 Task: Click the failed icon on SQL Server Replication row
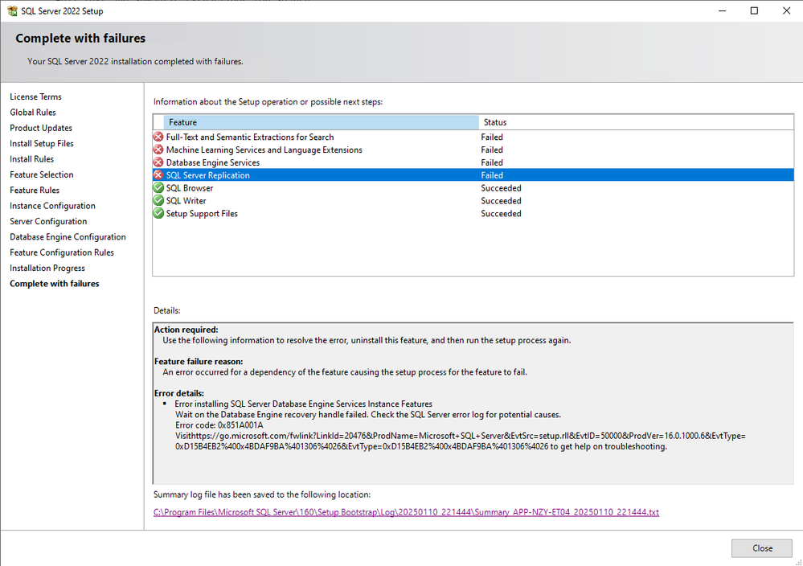[x=158, y=175]
